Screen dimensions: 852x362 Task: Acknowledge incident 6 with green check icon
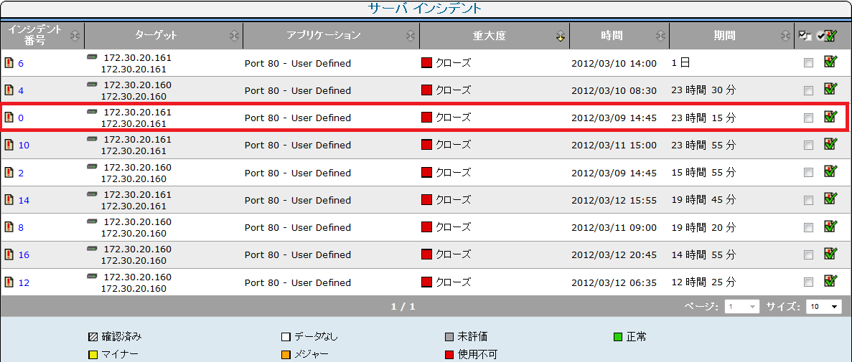830,62
